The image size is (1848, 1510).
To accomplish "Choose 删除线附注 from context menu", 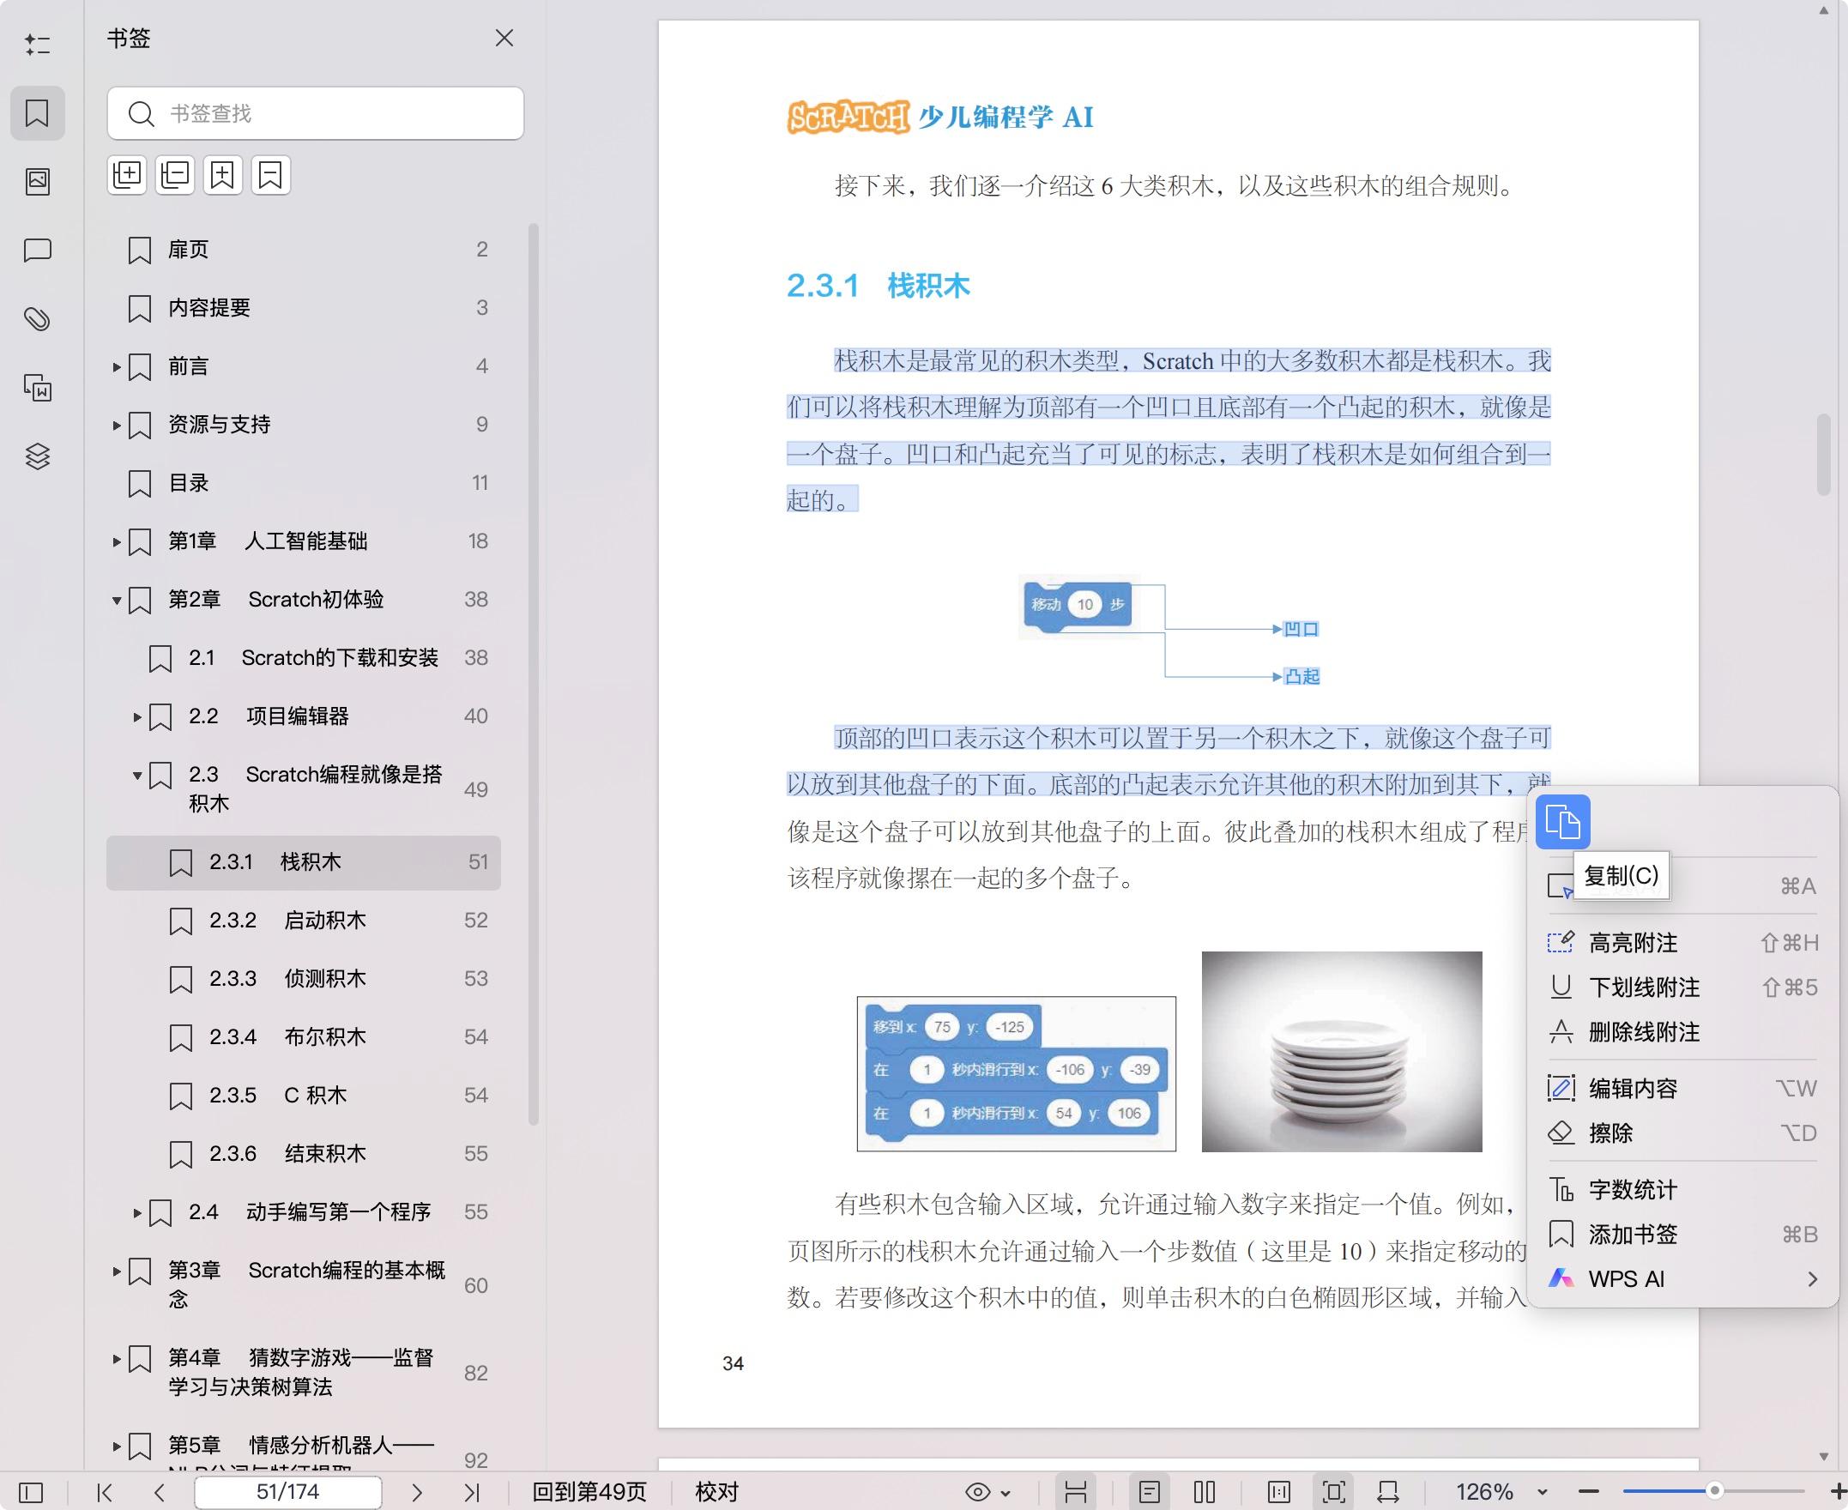I will click(1682, 1032).
